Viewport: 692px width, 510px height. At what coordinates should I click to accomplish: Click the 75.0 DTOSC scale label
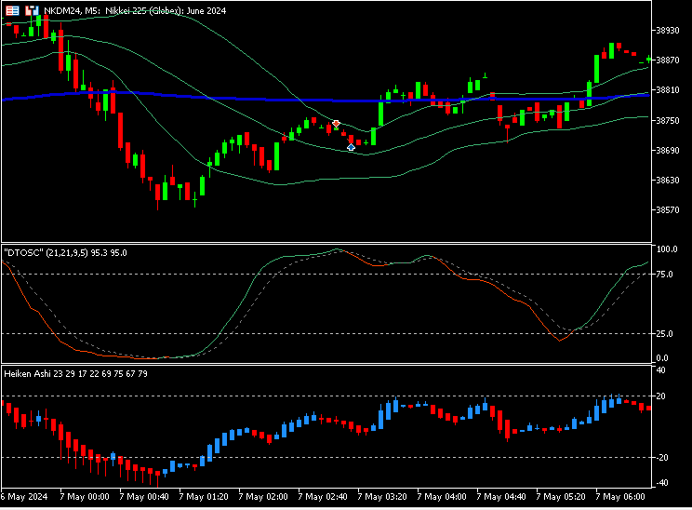click(x=665, y=275)
